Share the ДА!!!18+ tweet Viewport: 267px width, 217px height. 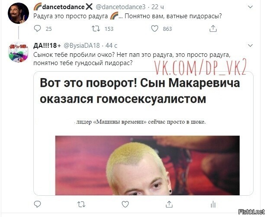click(169, 204)
